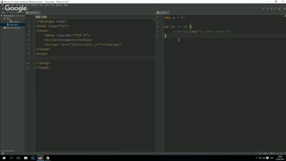Click the closing body tag line
The height and width of the screenshot is (161, 286).
pyautogui.click(x=43, y=63)
